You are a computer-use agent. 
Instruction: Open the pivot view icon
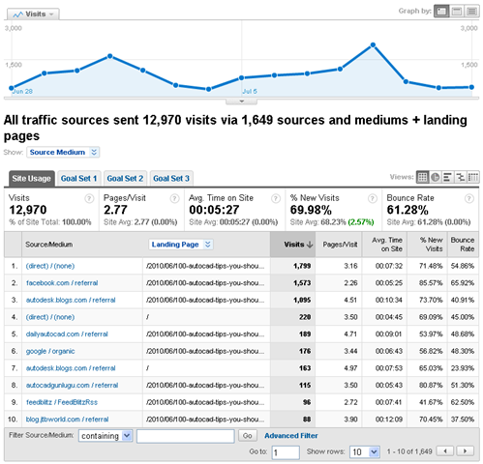coord(473,177)
